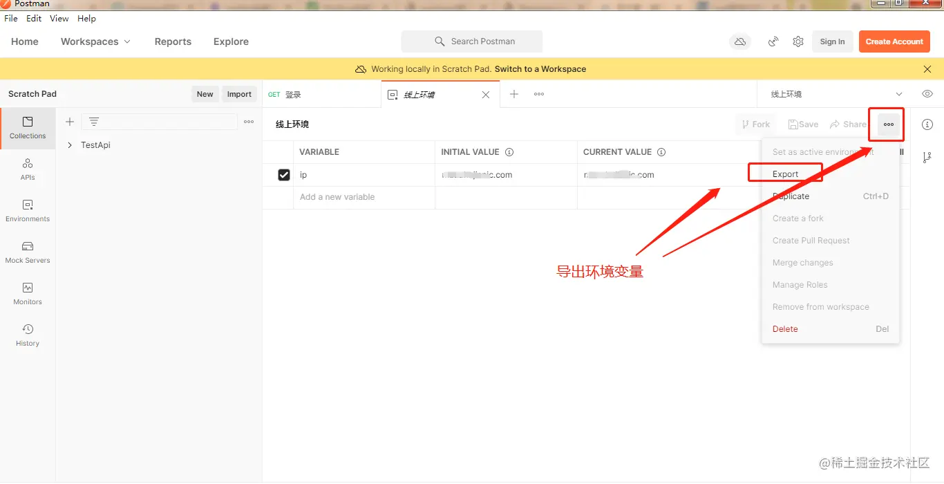Viewport: 944px width, 484px height.
Task: Click the environment ellipsis menu button
Action: click(x=889, y=124)
